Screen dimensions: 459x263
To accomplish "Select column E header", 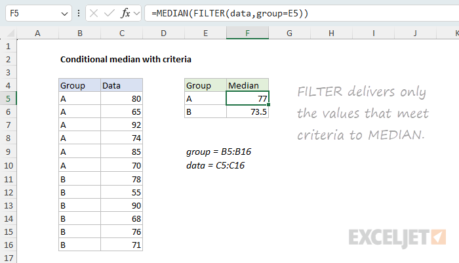I will (x=205, y=33).
